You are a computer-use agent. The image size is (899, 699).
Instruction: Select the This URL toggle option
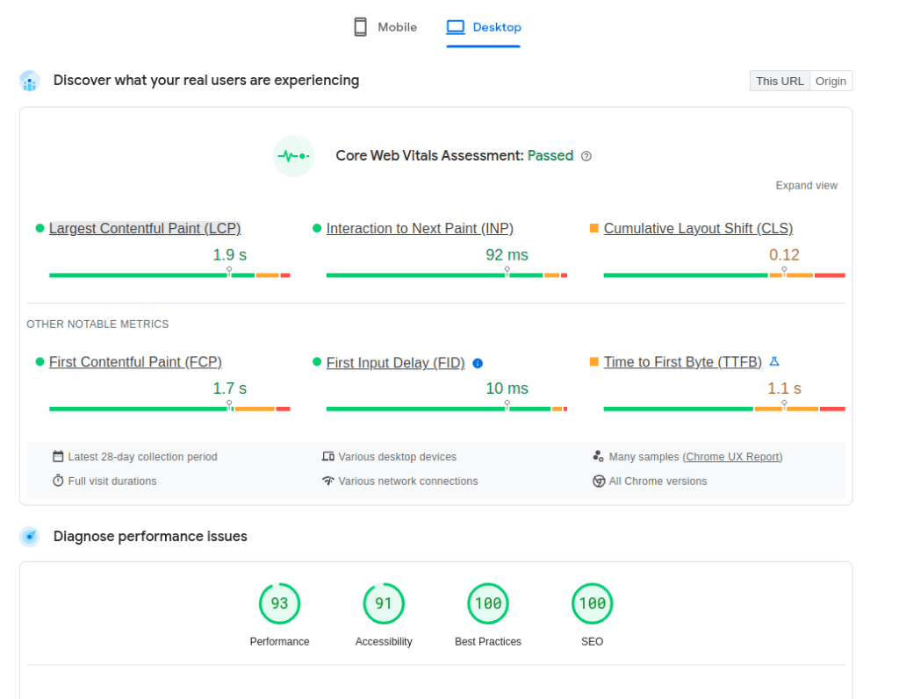[x=780, y=81]
